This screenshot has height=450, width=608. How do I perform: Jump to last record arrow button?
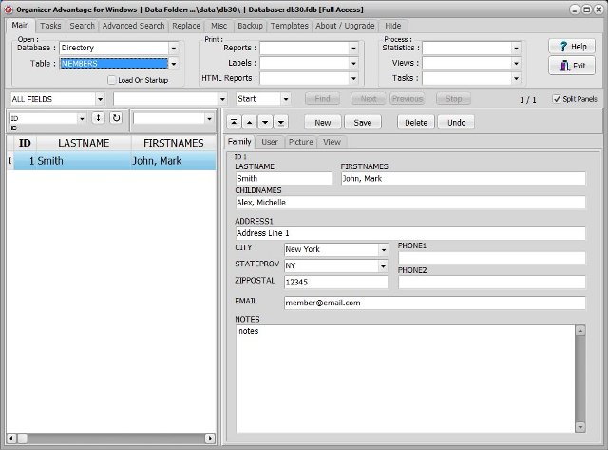281,123
